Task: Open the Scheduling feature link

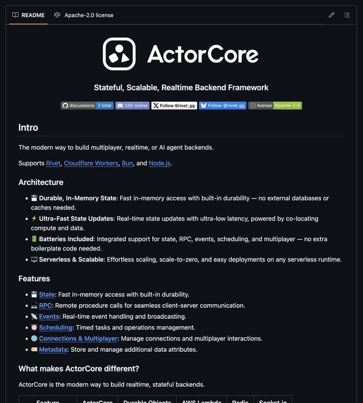Action: click(x=56, y=328)
